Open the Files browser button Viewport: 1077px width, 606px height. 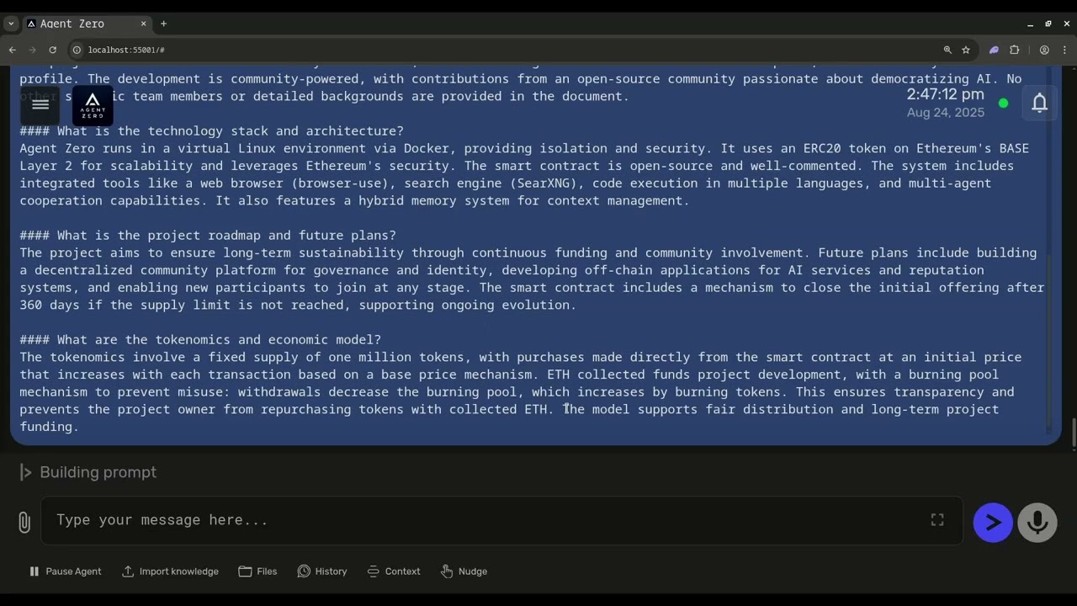click(257, 571)
